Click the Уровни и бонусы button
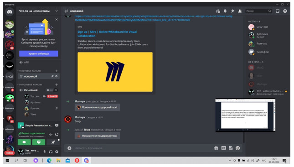The image size is (294, 167). click(x=39, y=54)
